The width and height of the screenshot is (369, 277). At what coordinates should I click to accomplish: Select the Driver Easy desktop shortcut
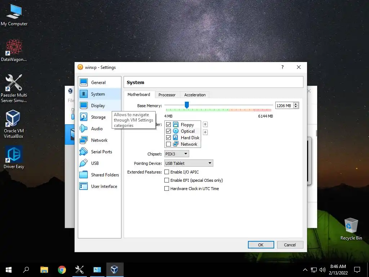click(x=14, y=157)
